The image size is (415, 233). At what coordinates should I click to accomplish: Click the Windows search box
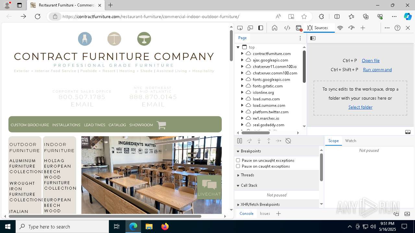pos(62,227)
